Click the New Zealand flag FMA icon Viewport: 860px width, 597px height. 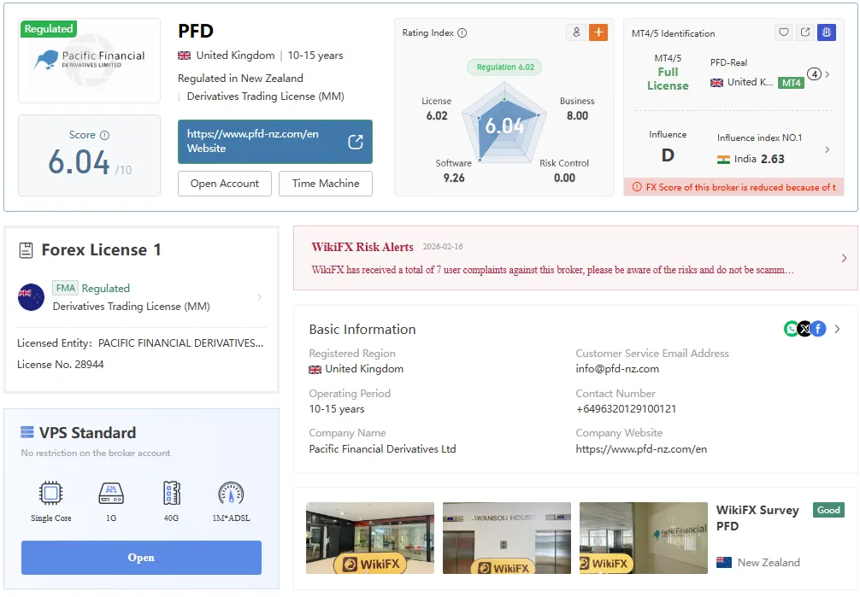tap(32, 297)
